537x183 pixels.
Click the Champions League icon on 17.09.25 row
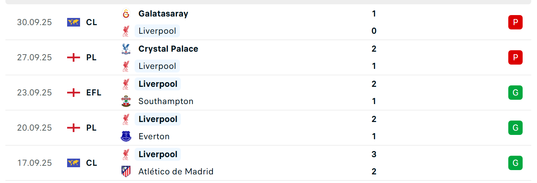click(x=74, y=163)
